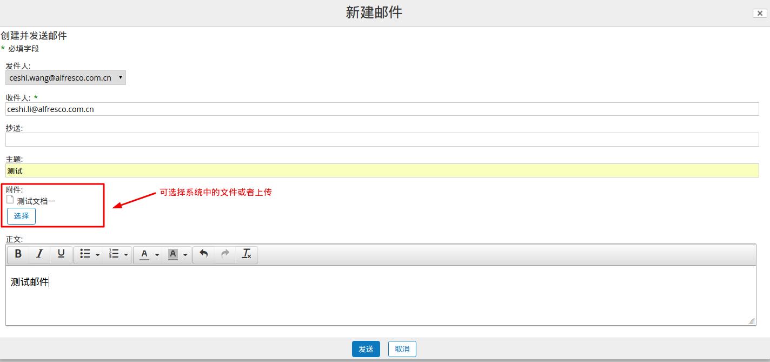Toggle italic formatting in the editor toolbar
Viewport: 770px width, 362px height.
click(39, 254)
